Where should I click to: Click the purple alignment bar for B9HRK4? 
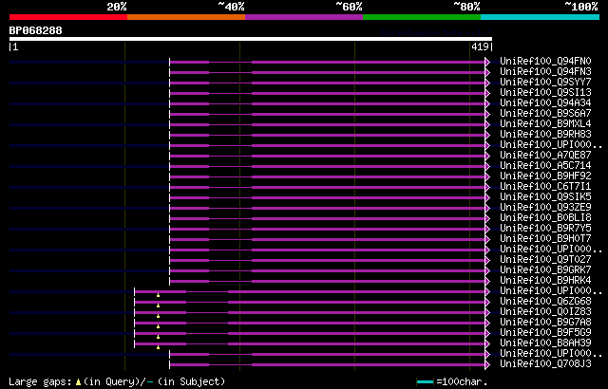point(327,282)
